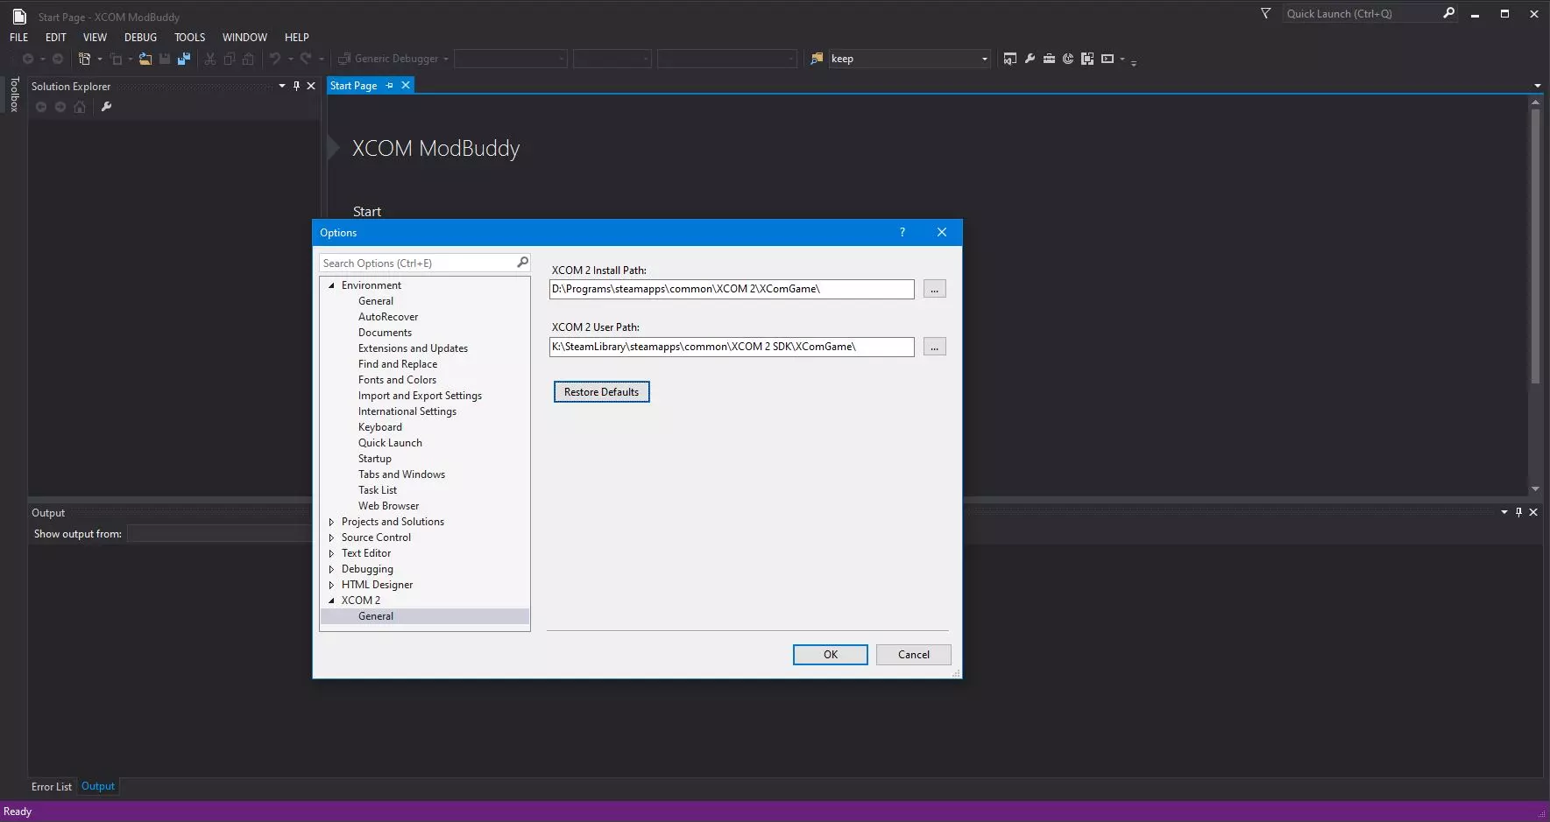Toggle pin on the Start Page tab
Image resolution: width=1550 pixels, height=822 pixels.
pos(390,85)
